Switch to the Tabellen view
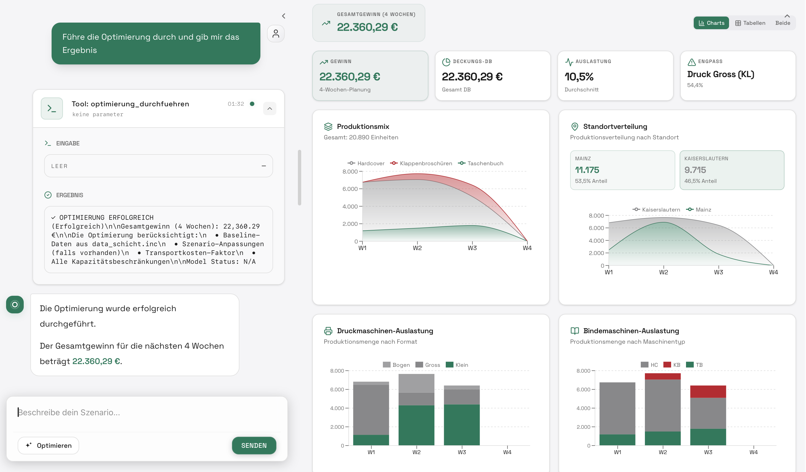The height and width of the screenshot is (472, 806). 750,23
